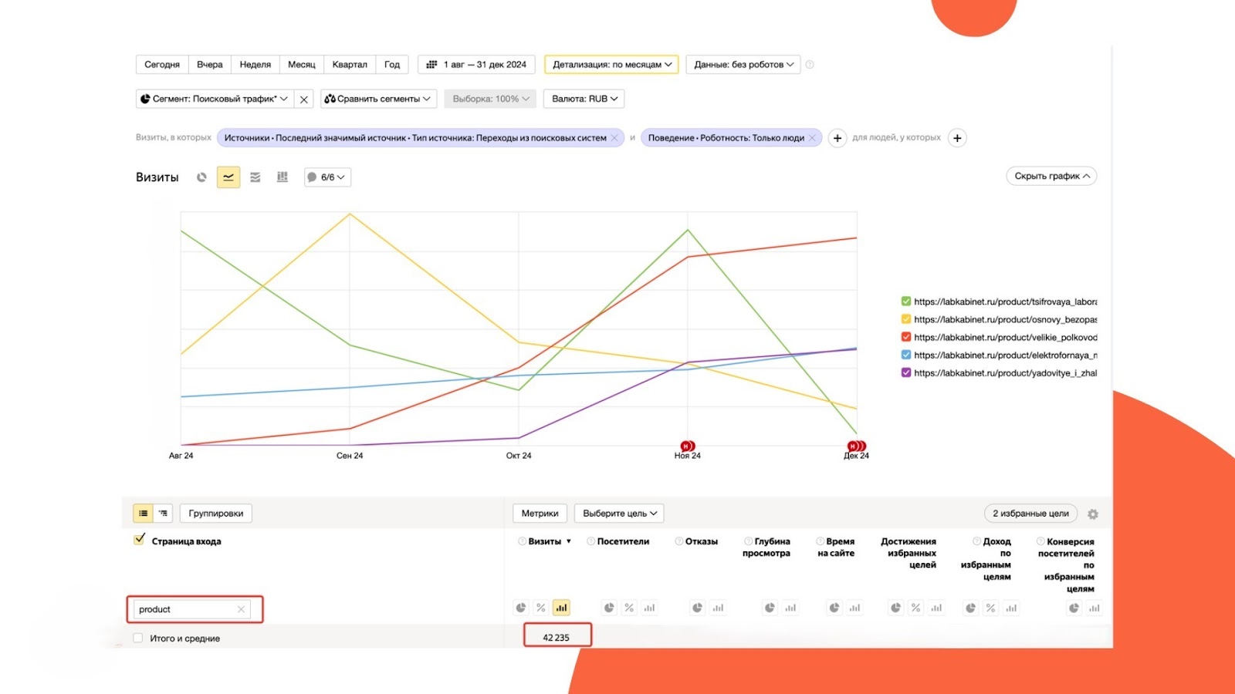Screen dimensions: 1235x694
Task: Select the Неделя period tab
Action: tap(255, 65)
